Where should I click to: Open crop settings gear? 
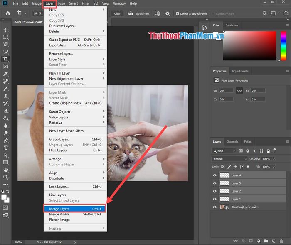(168, 14)
